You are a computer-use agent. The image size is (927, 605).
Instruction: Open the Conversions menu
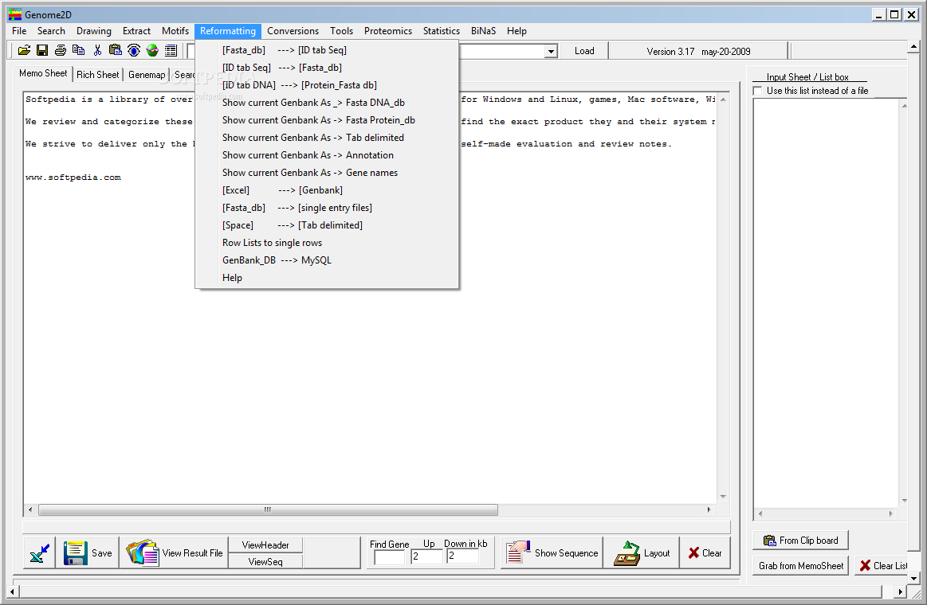pos(293,31)
